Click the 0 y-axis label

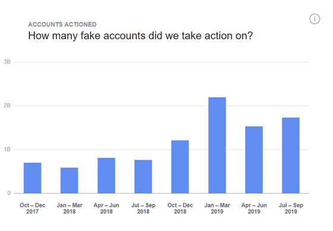pos(9,193)
